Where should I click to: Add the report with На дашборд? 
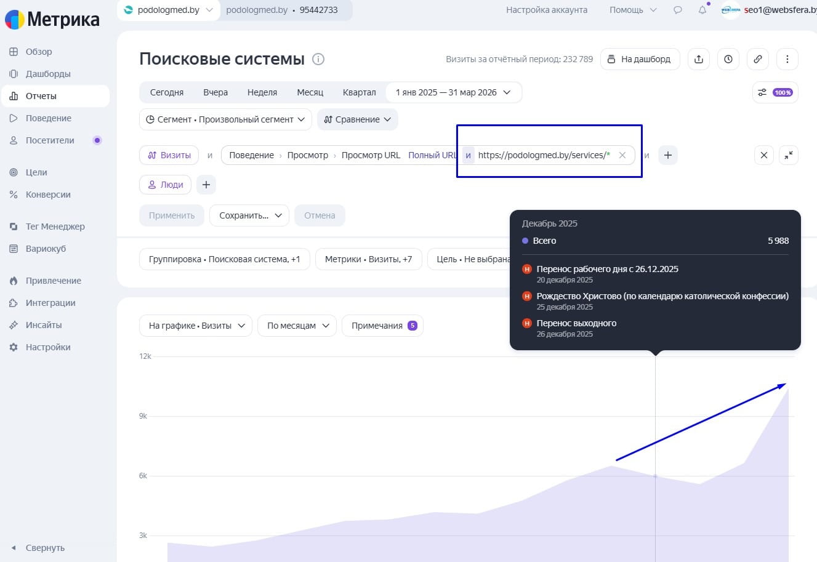(x=640, y=59)
